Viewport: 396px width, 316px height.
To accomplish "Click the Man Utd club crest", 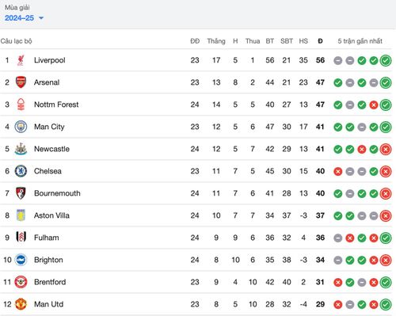I will pos(21,304).
